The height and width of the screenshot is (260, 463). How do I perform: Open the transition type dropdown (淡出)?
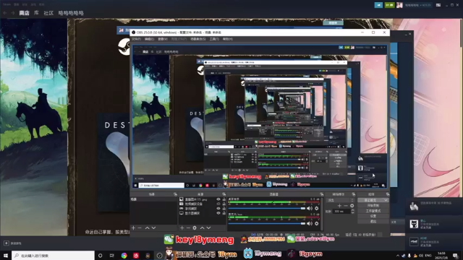341,200
